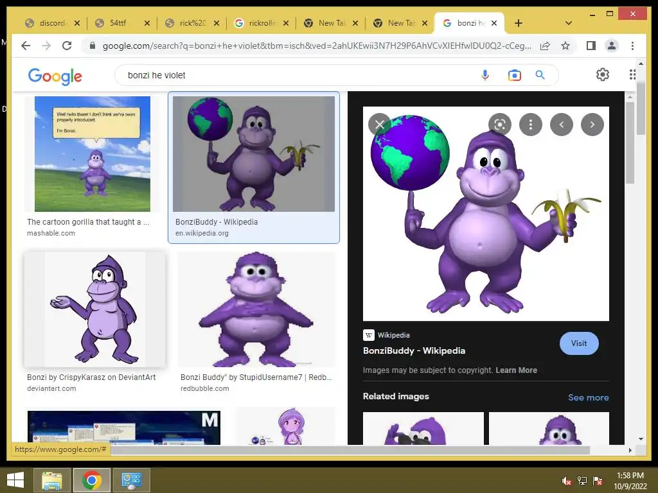Image resolution: width=658 pixels, height=493 pixels.
Task: Reload the current page
Action: pos(67,46)
